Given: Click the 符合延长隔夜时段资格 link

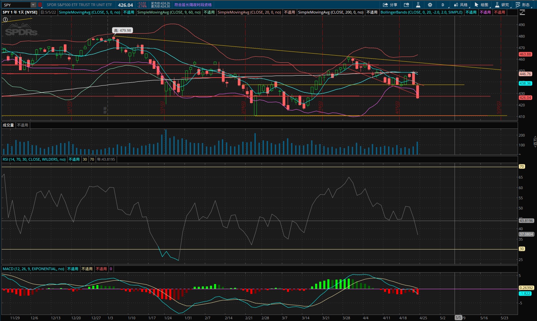Looking at the screenshot, I should pyautogui.click(x=193, y=5).
